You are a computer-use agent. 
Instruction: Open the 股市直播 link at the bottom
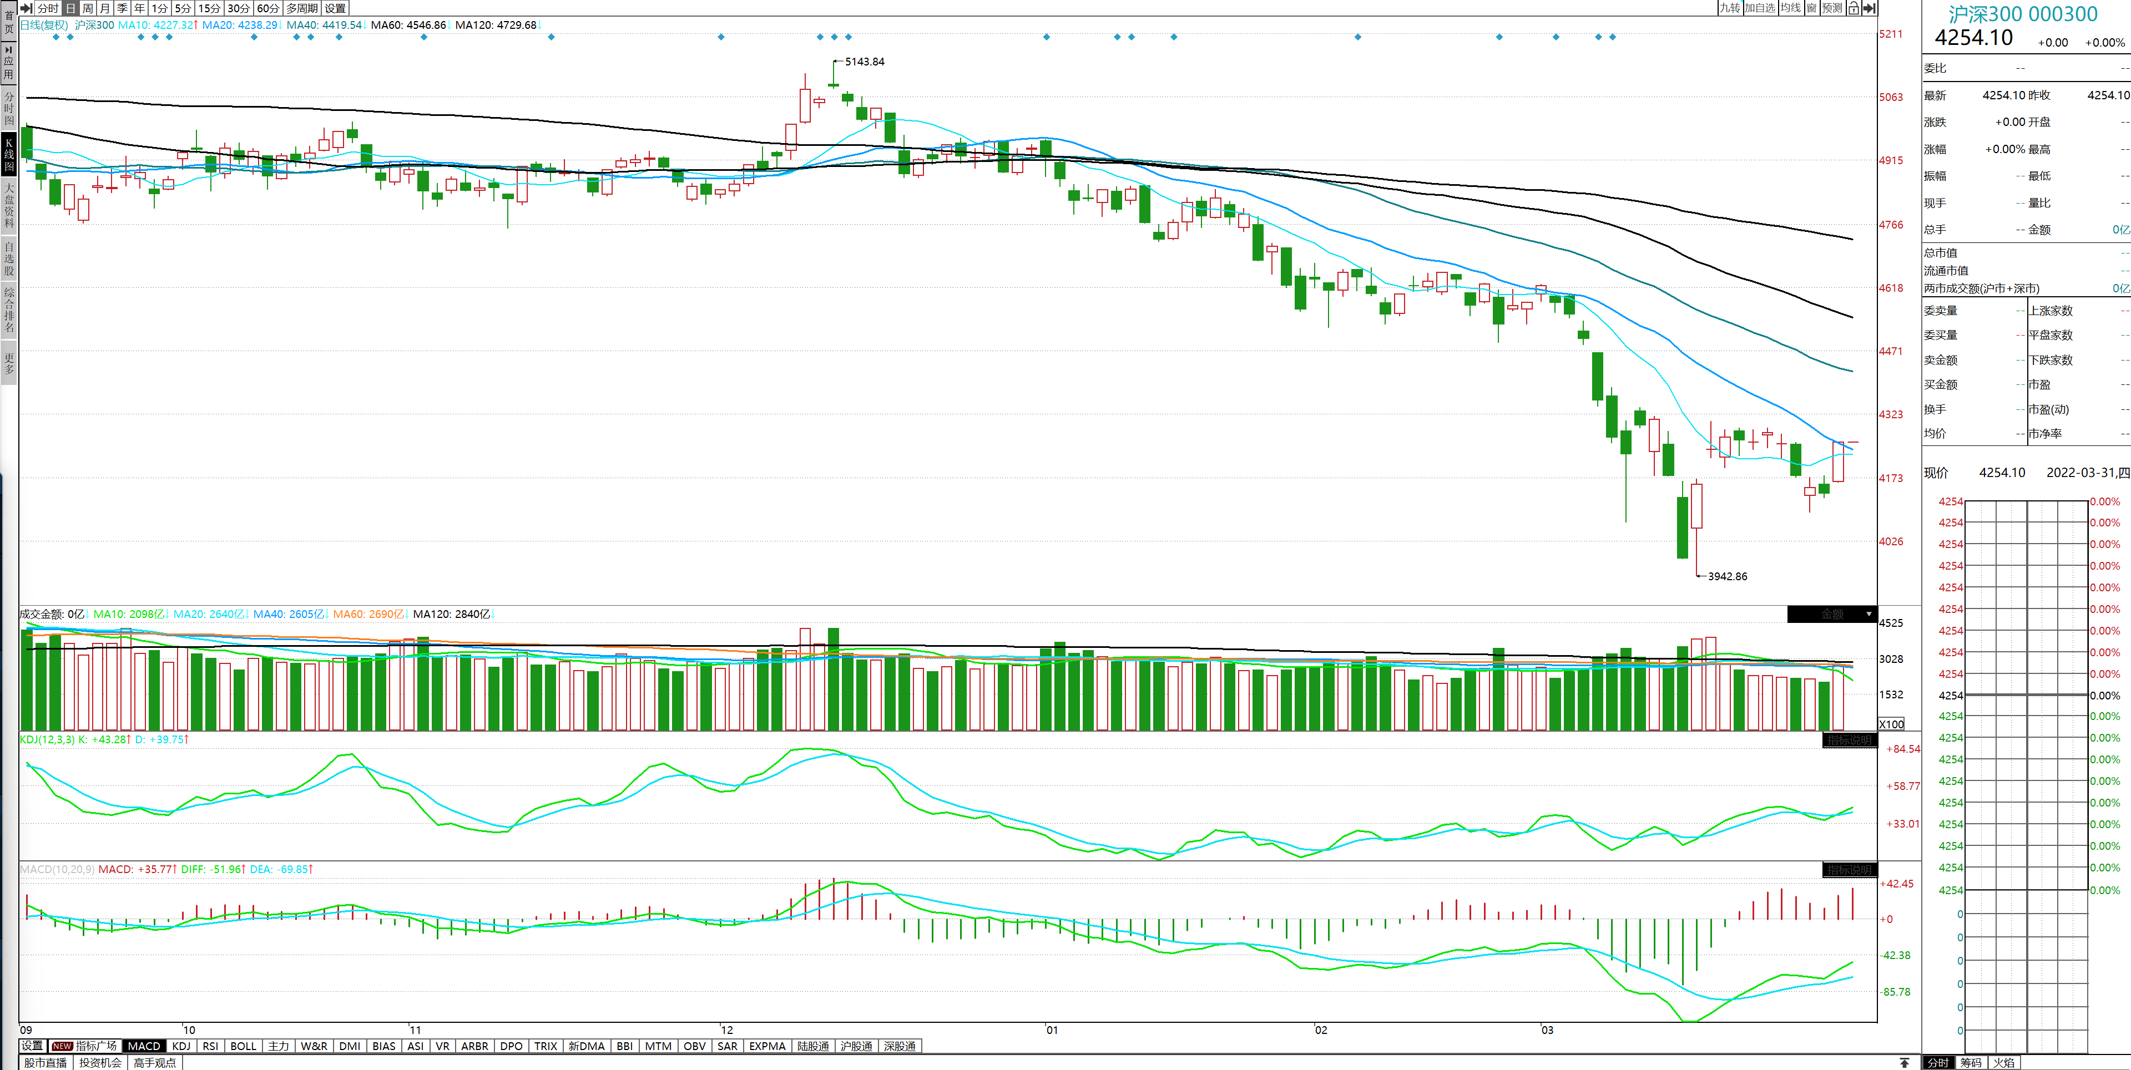pos(46,1063)
